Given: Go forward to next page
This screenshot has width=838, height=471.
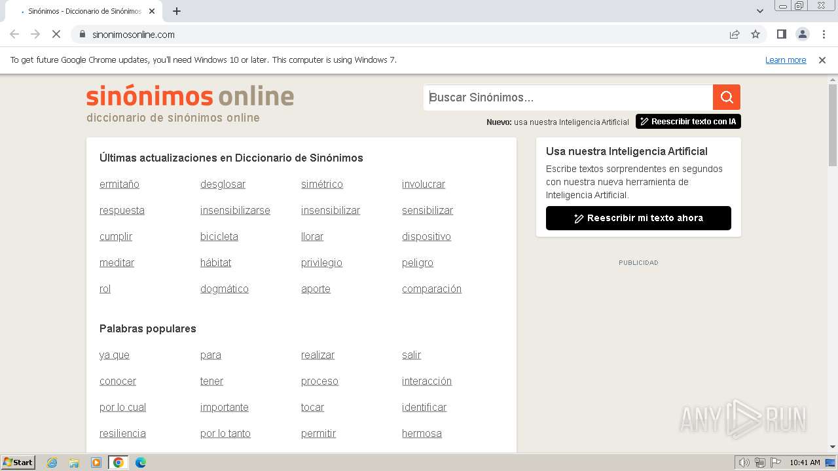Looking at the screenshot, I should (x=35, y=34).
